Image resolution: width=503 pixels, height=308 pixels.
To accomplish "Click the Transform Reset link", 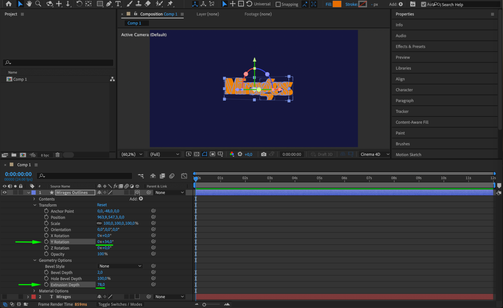I will tap(102, 205).
